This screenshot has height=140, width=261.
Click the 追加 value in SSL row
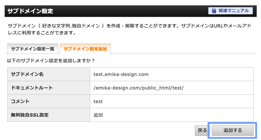point(98,115)
